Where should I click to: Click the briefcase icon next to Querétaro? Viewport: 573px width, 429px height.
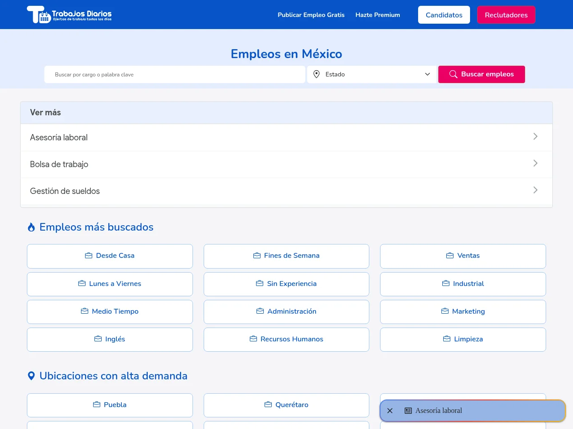click(268, 404)
